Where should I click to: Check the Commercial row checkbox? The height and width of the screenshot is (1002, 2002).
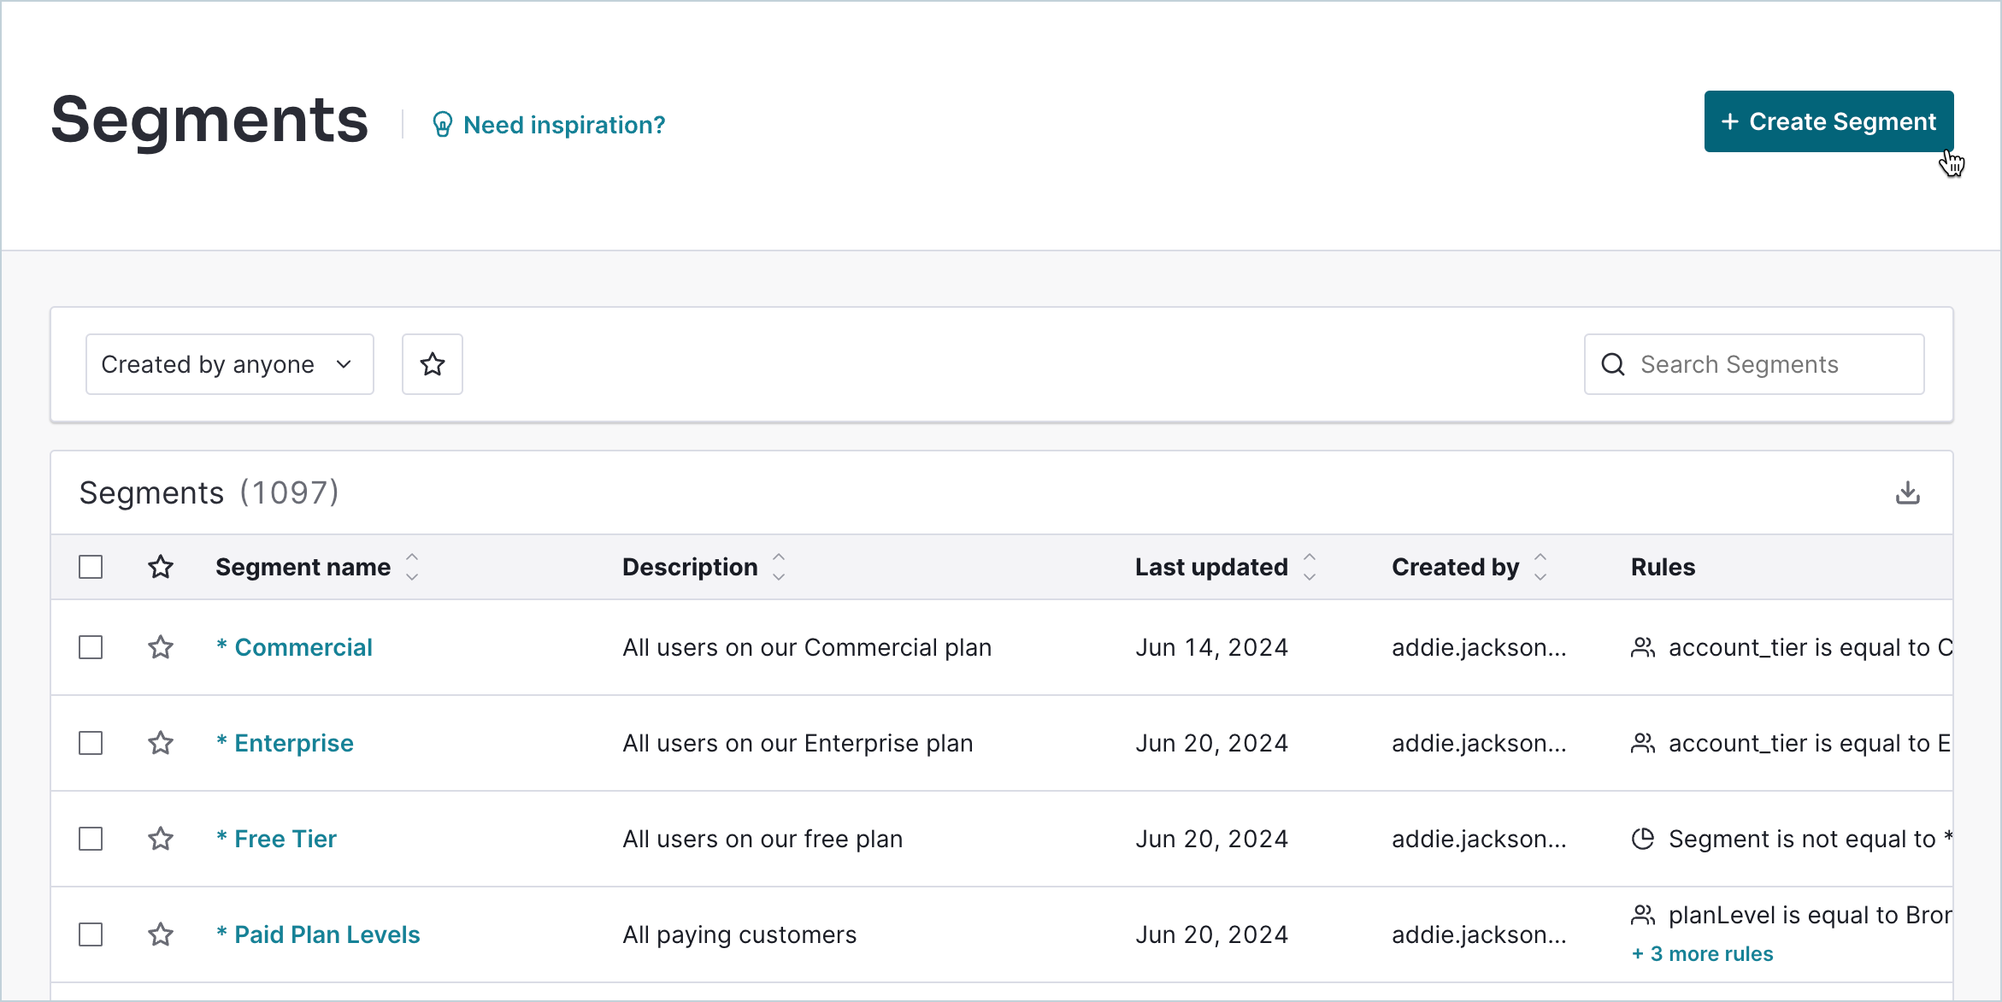click(91, 647)
